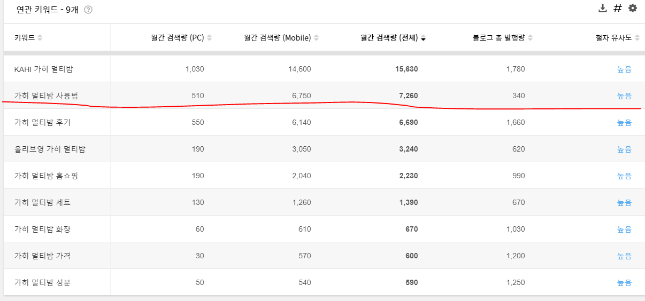This screenshot has width=645, height=301.
Task: Click total search value 6,690
Action: (409, 122)
